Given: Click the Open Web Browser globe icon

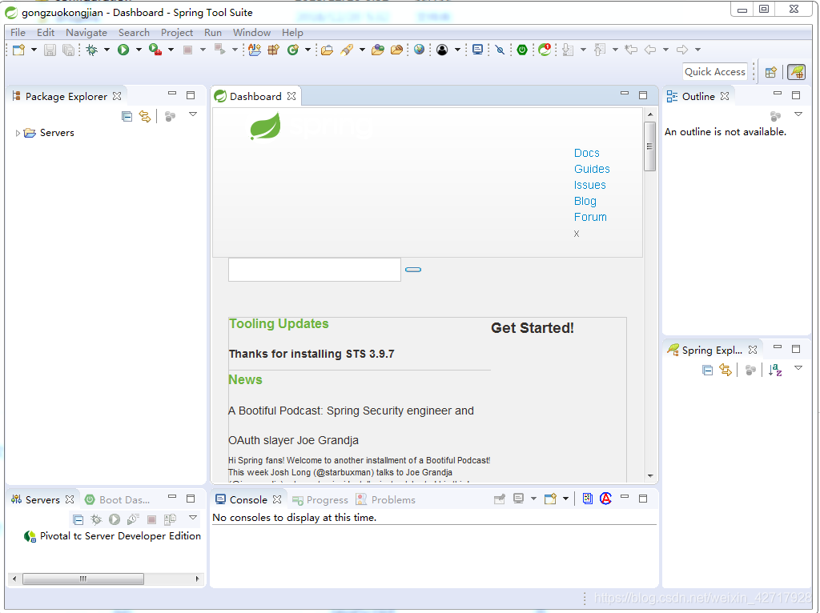Looking at the screenshot, I should (x=419, y=50).
